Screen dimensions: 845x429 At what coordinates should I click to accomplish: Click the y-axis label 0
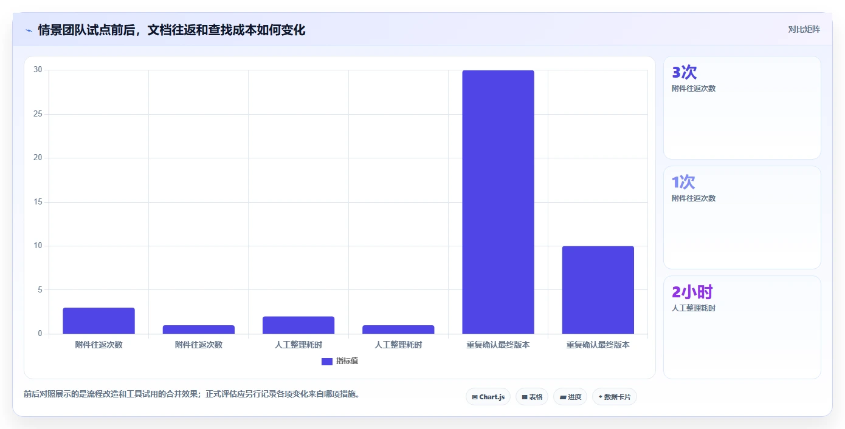[40, 334]
